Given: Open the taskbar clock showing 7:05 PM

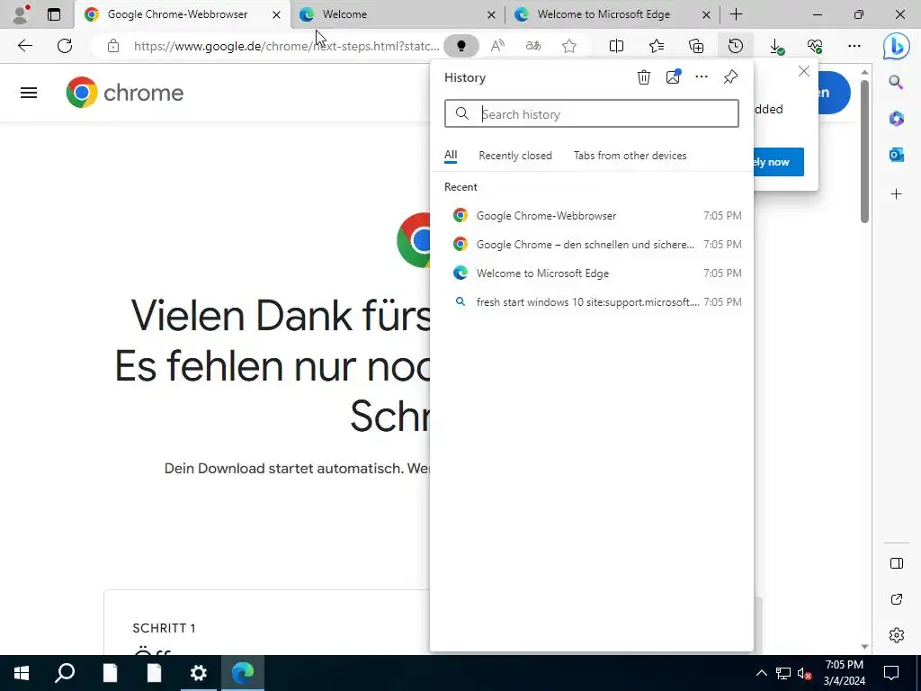Looking at the screenshot, I should click(x=844, y=673).
